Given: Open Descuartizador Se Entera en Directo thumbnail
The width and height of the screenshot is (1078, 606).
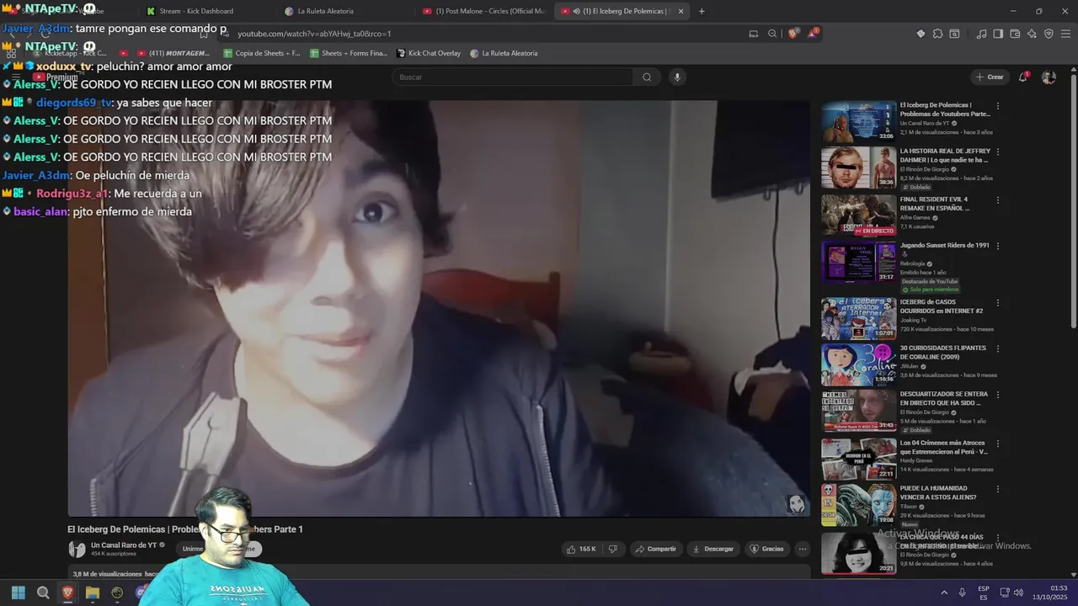Looking at the screenshot, I should point(859,410).
